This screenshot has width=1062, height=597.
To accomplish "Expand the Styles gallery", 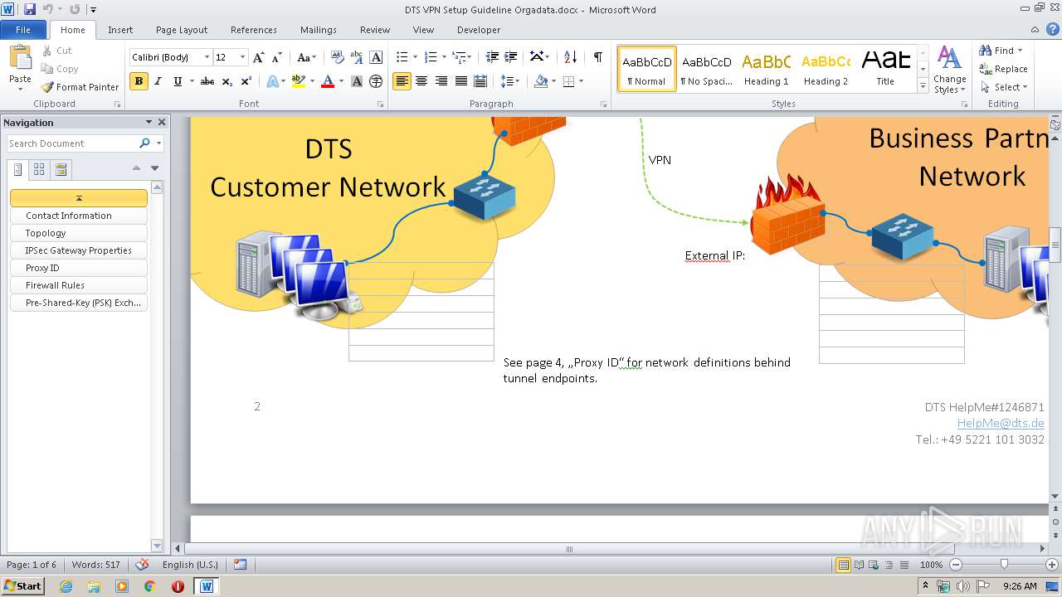I will [x=923, y=86].
